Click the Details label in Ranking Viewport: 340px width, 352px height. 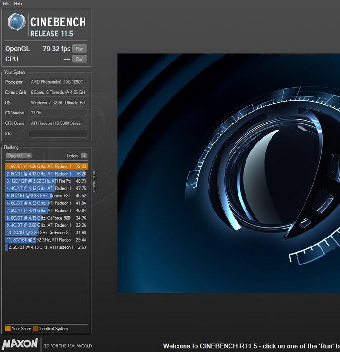tap(73, 156)
